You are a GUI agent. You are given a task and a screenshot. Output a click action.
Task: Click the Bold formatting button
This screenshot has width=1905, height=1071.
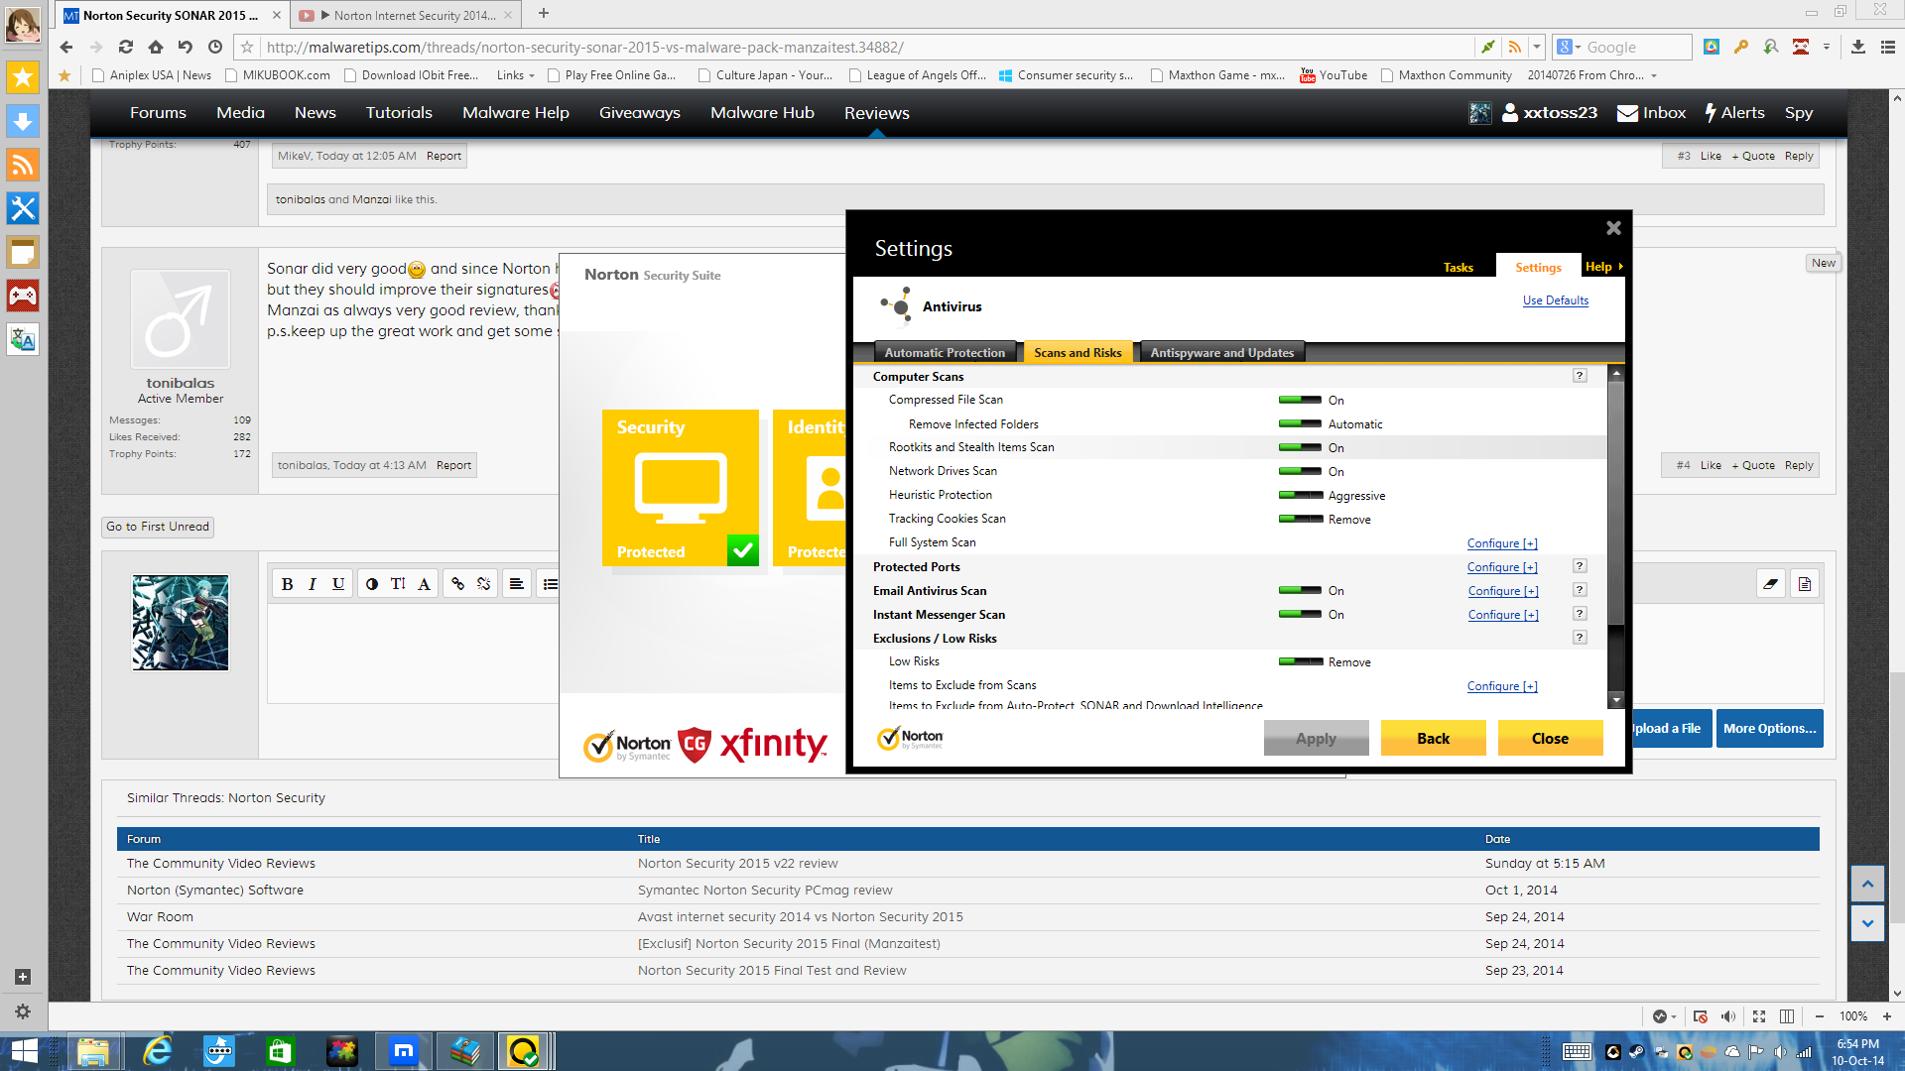287,584
